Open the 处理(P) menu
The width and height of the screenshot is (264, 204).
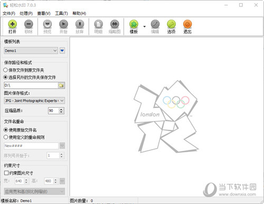pyautogui.click(x=26, y=13)
